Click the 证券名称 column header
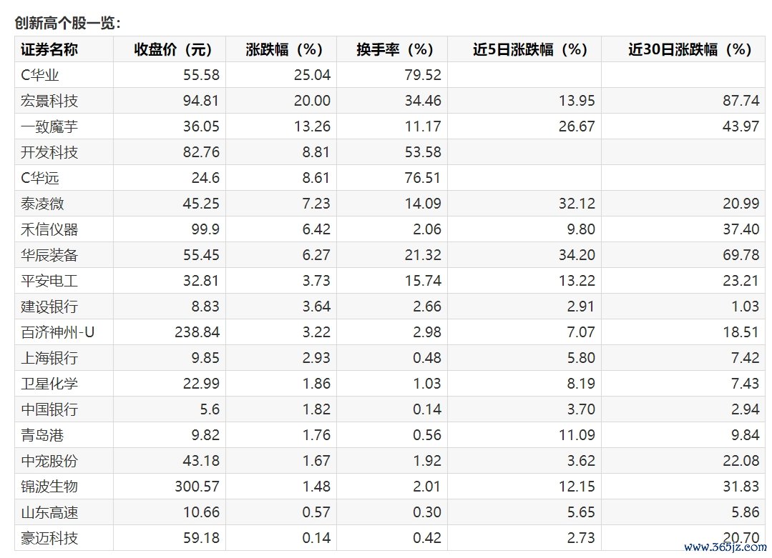The image size is (772, 558). pyautogui.click(x=49, y=49)
